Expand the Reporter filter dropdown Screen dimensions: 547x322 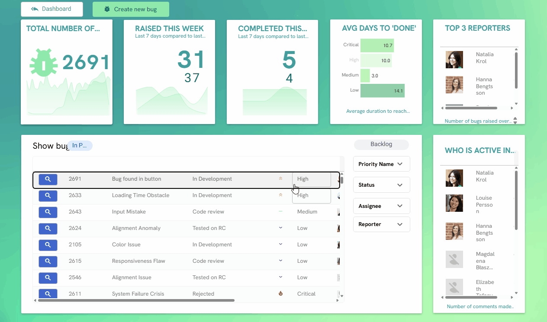(381, 224)
